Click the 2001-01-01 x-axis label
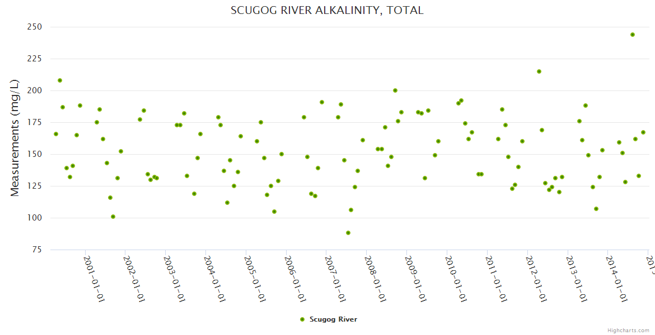Image resolution: width=655 pixels, height=335 pixels. coord(94,278)
